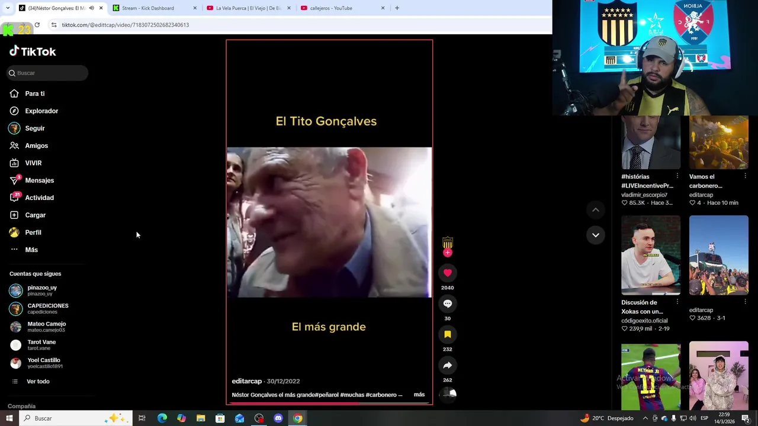Screen dimensions: 758x426
Task: Go to next video with down chevron
Action: pyautogui.click(x=596, y=235)
